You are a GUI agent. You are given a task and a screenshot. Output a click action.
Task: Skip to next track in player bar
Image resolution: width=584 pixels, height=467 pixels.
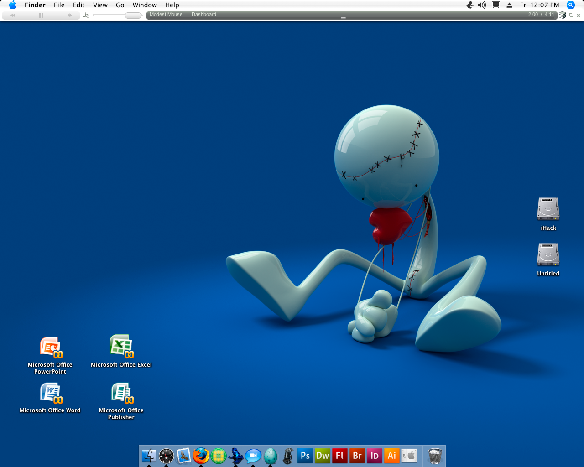point(69,15)
